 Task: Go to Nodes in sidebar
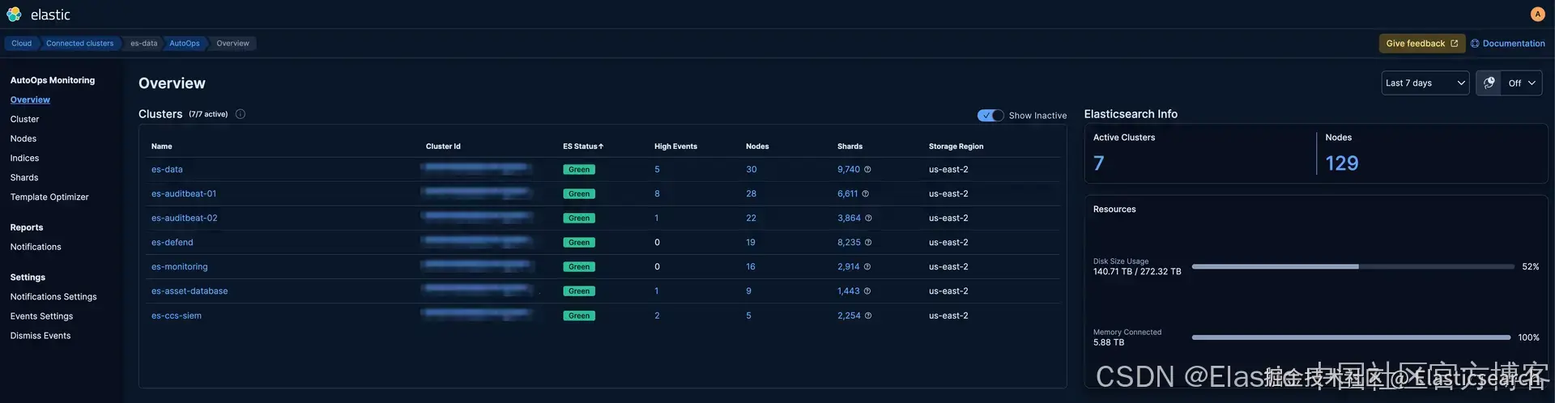coord(23,138)
